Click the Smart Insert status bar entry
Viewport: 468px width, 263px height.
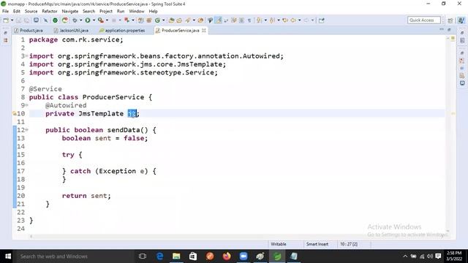(x=317, y=244)
